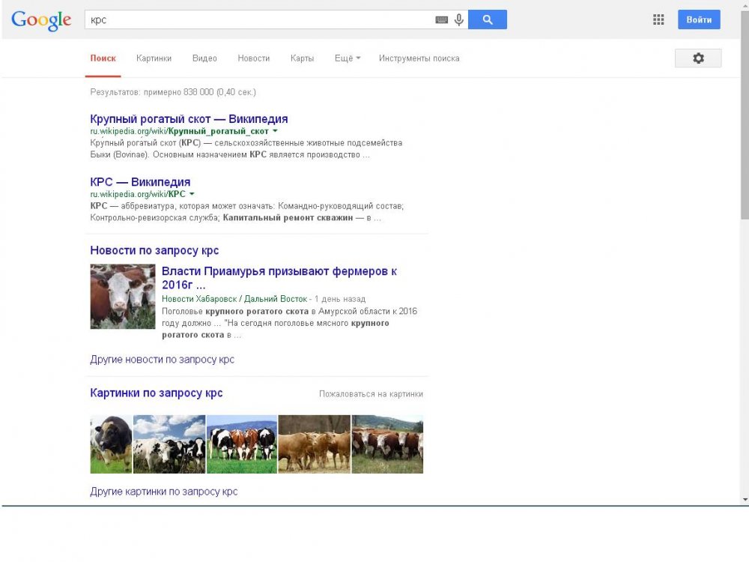Open Hereford cattle thumbnail
749x562 pixels.
coord(387,444)
